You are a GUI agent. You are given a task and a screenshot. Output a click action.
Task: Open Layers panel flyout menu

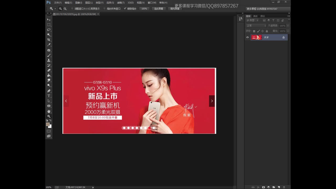pyautogui.click(x=289, y=16)
